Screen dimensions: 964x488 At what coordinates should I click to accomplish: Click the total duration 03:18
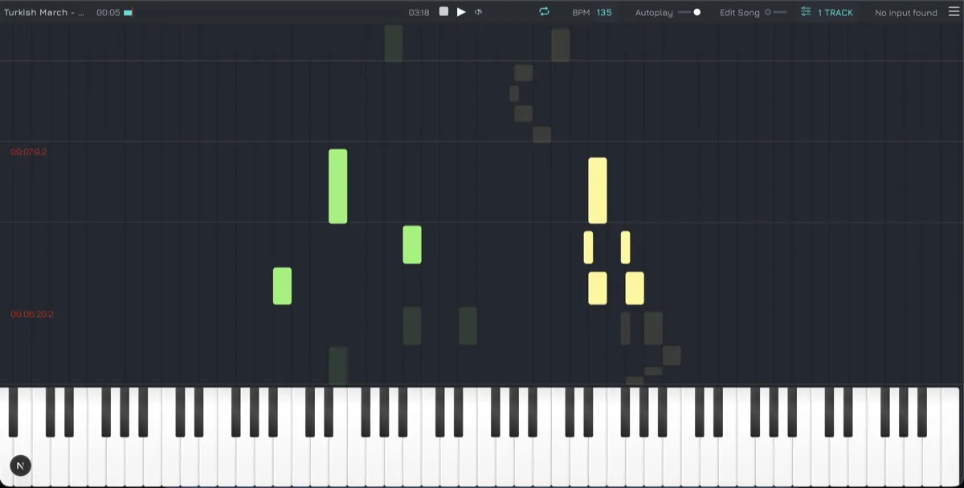coord(419,13)
